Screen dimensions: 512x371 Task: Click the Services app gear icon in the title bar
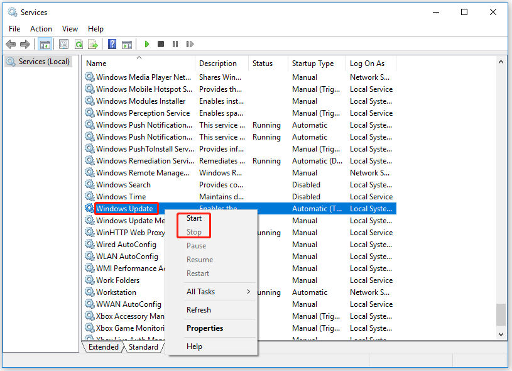[13, 13]
